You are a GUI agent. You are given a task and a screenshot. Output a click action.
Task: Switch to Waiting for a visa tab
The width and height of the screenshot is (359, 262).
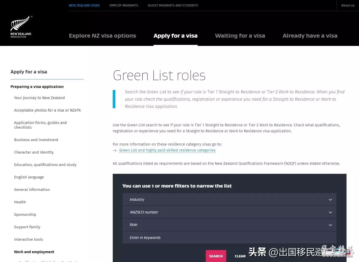click(240, 36)
